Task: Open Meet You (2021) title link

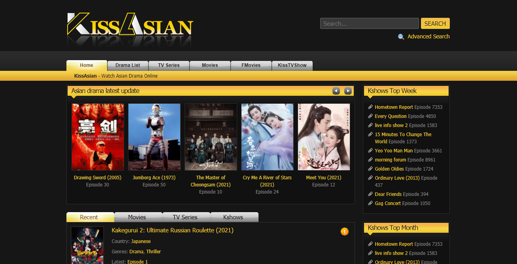Action: [324, 178]
